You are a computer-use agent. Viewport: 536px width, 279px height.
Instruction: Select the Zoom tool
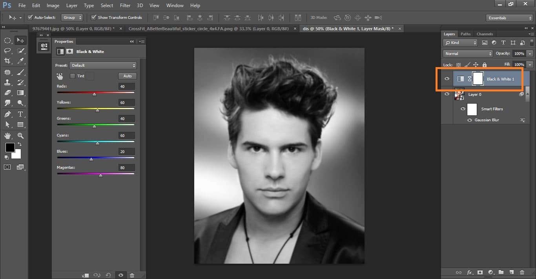[21, 135]
